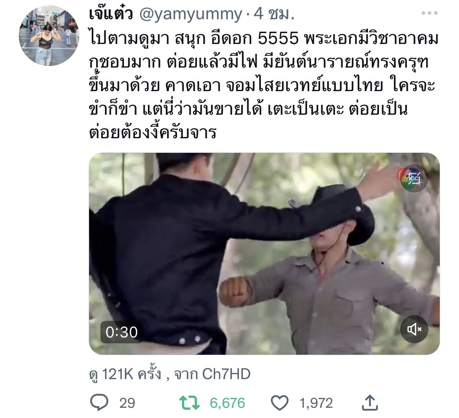
Task: Open the tweet text body
Action: coord(264,85)
